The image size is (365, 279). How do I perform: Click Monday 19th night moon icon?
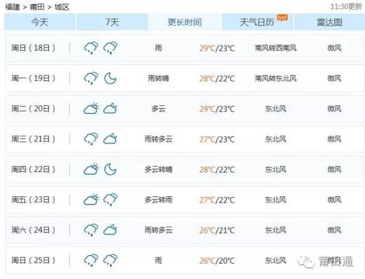pos(110,78)
